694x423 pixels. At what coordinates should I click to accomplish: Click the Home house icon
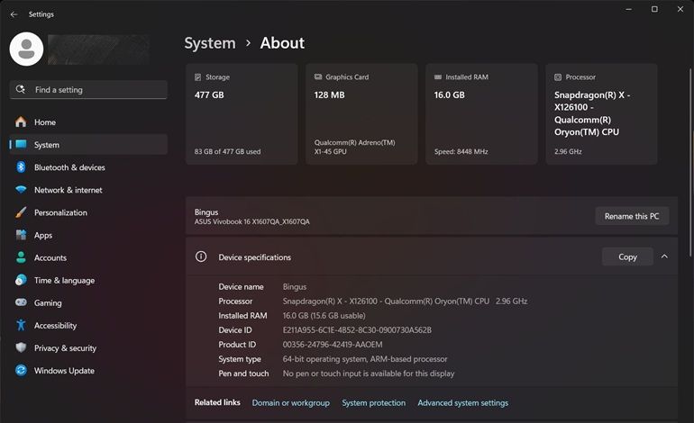[x=21, y=122]
